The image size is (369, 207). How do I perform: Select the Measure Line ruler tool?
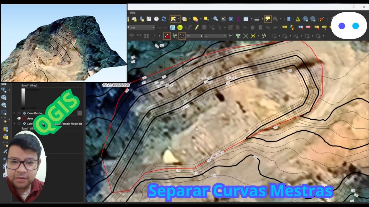pyautogui.click(x=257, y=19)
